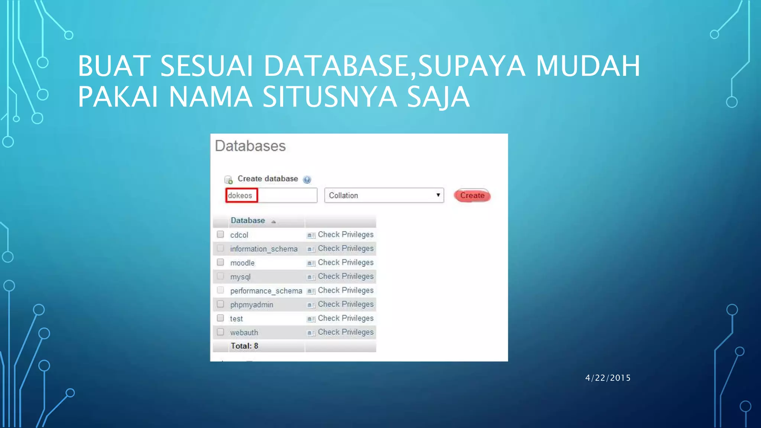
Task: Open Check Privileges for mysql
Action: [346, 276]
